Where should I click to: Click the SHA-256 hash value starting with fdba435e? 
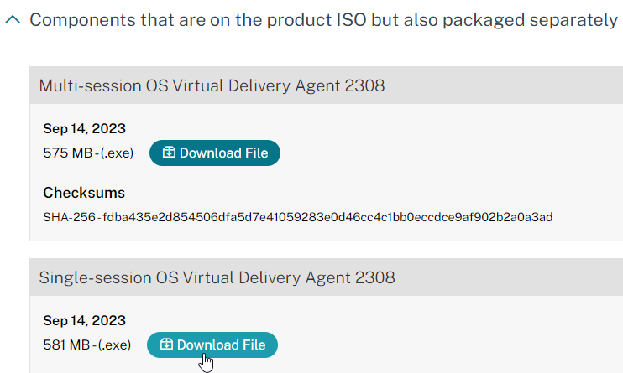click(327, 217)
